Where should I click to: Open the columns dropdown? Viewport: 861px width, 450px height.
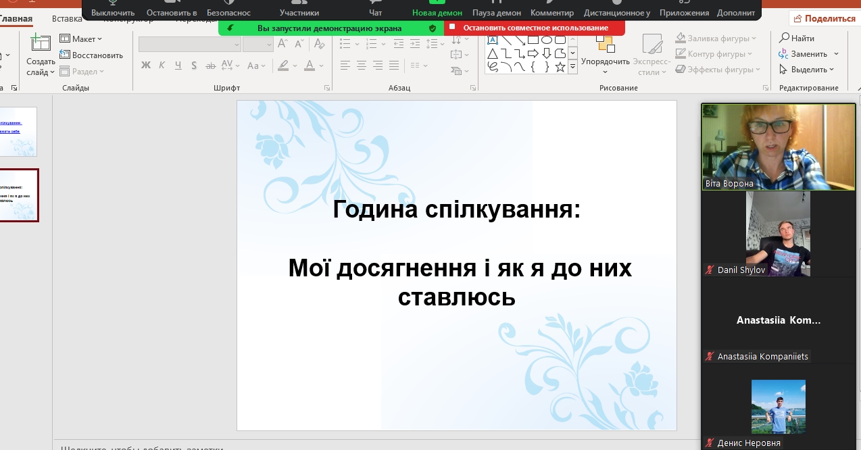pyautogui.click(x=420, y=66)
